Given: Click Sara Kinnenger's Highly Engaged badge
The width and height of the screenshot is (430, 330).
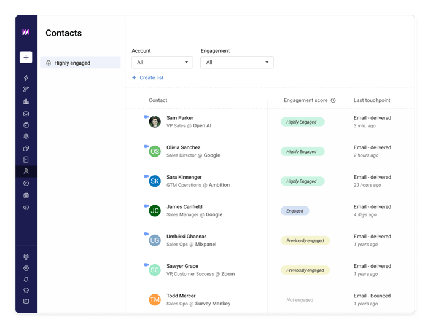Looking at the screenshot, I should click(x=302, y=181).
